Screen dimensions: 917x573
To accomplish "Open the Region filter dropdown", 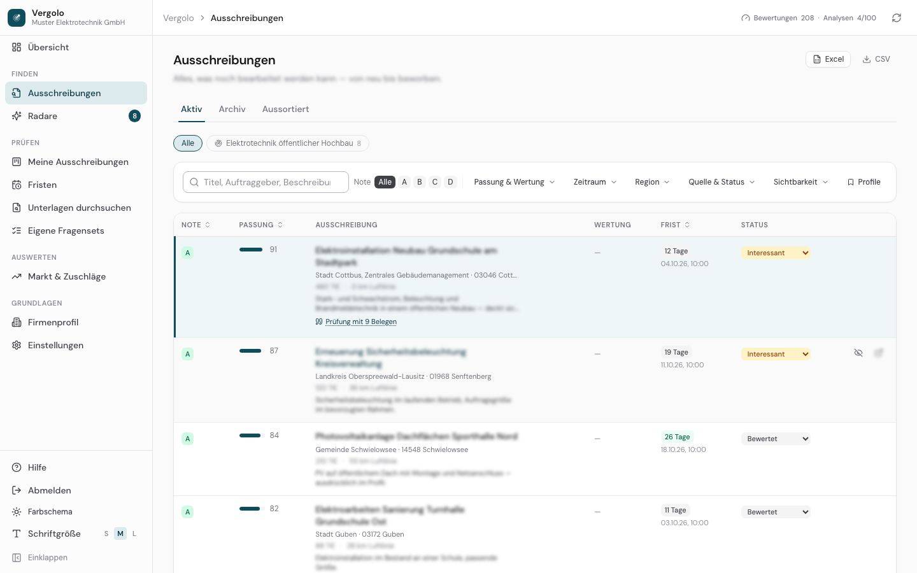I will (x=652, y=182).
